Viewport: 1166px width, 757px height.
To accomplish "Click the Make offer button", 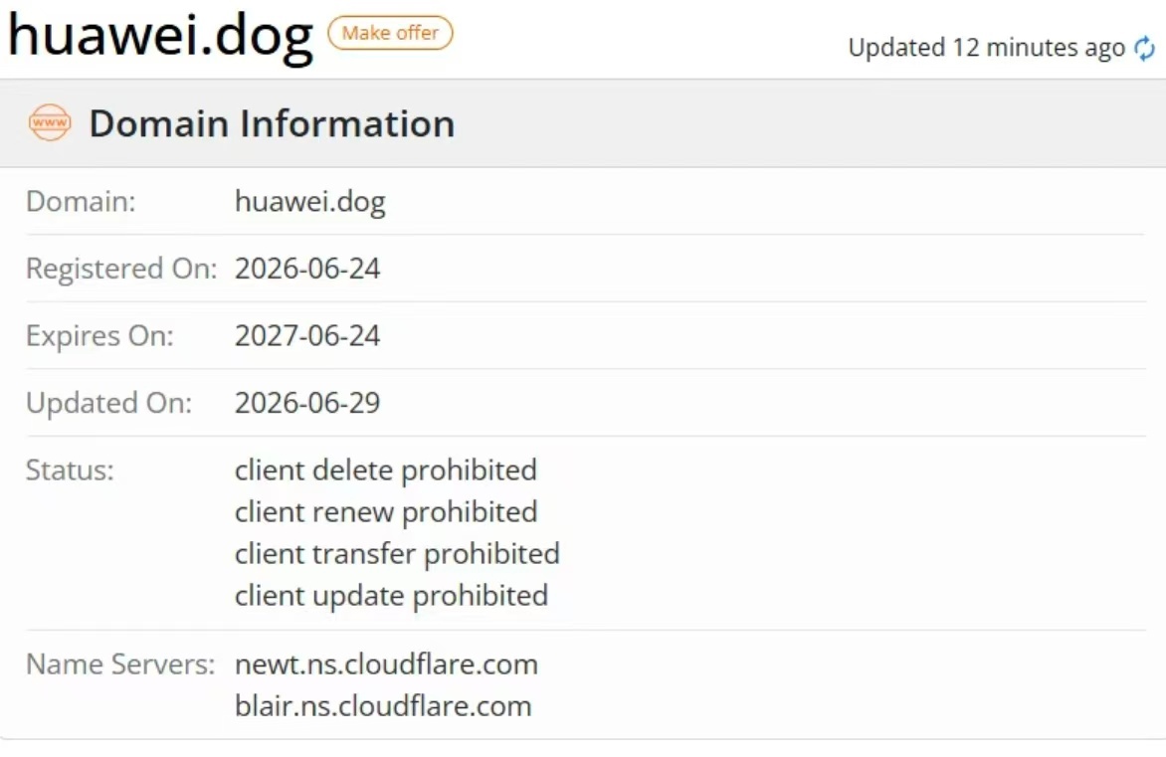I will tap(390, 33).
